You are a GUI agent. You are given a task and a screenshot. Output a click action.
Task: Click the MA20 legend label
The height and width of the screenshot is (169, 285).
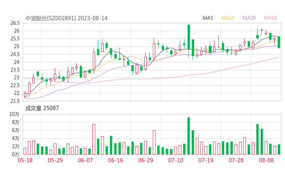[x=249, y=18]
